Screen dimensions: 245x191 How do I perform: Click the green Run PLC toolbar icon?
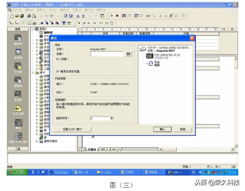(x=112, y=16)
